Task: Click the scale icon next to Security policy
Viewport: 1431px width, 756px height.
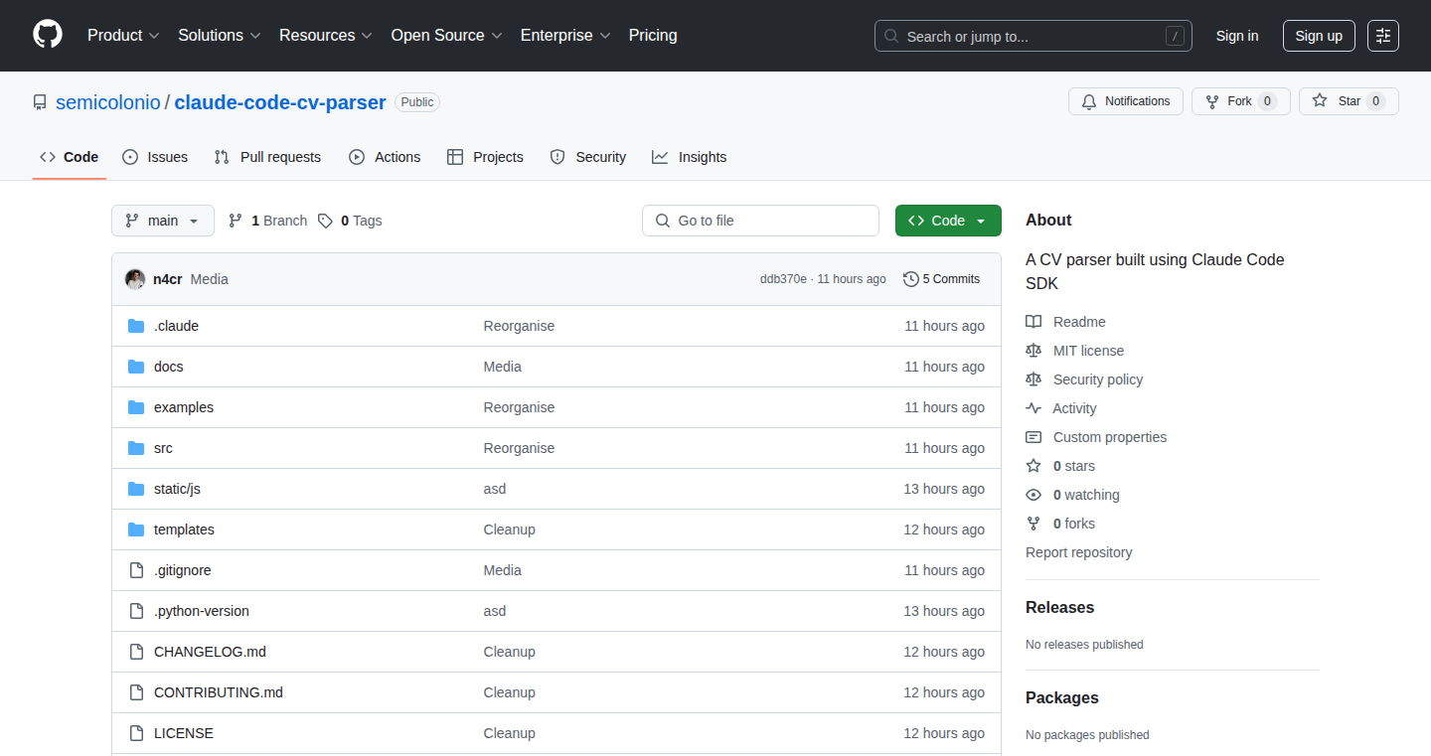Action: pos(1033,379)
